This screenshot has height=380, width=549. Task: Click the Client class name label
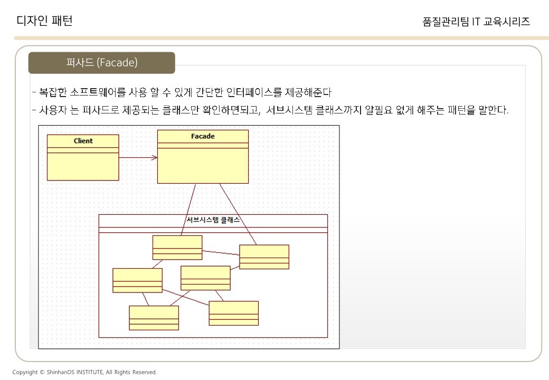click(83, 141)
